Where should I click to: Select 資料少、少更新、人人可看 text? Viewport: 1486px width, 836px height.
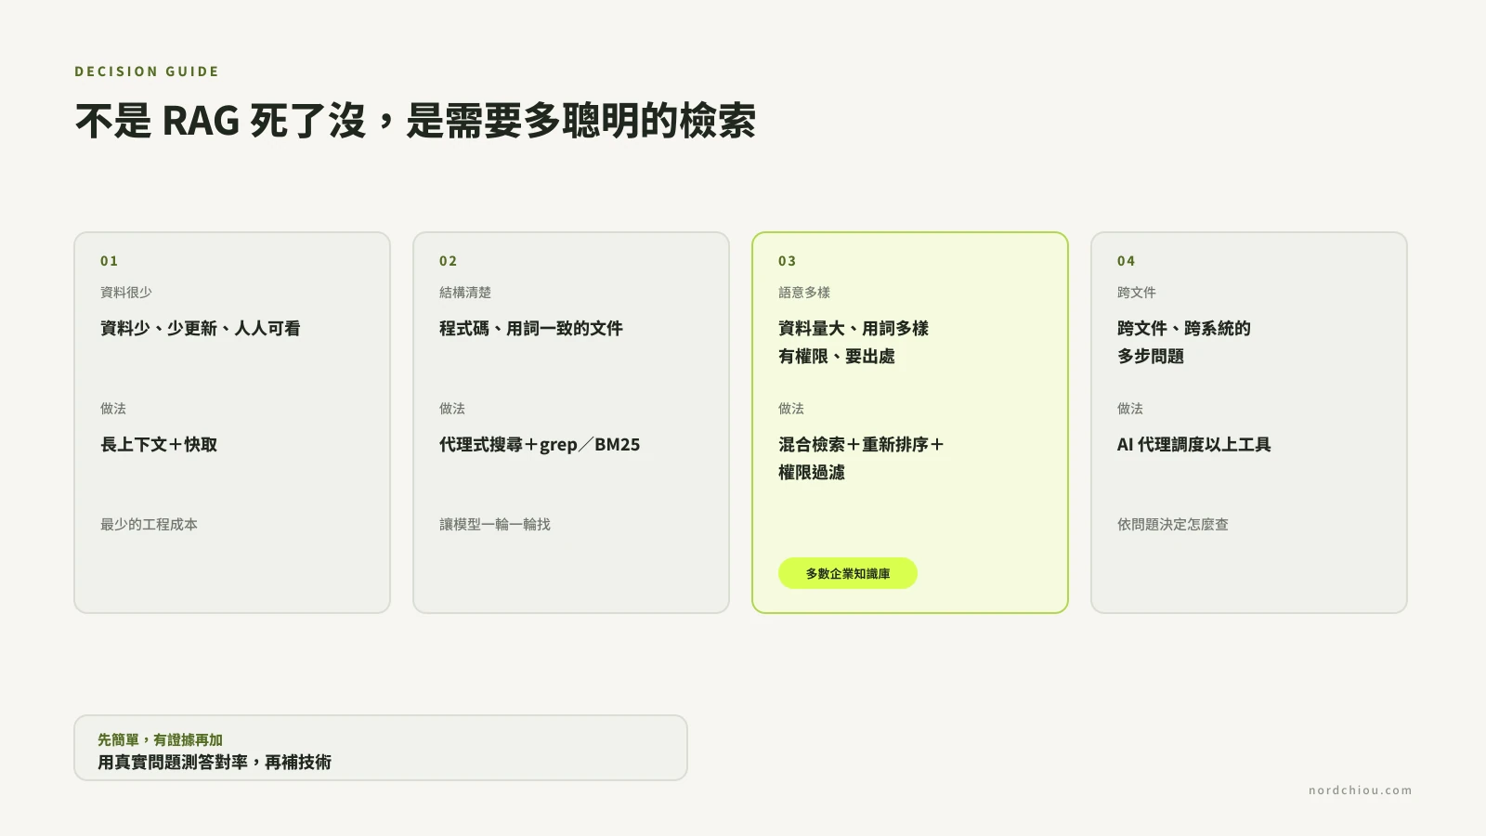[201, 329]
